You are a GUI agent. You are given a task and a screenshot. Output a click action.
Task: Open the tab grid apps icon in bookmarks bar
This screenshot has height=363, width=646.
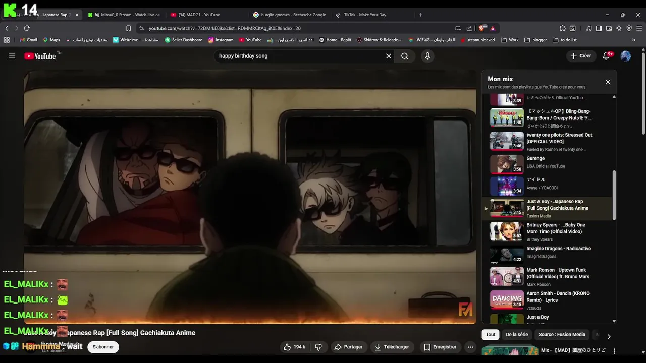7,40
